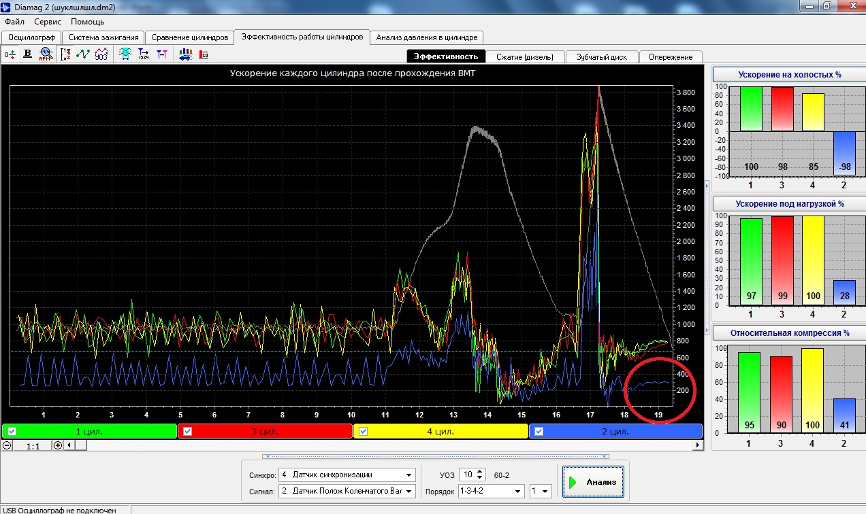This screenshot has height=514, width=866.
Task: Click the yellow 4 цил. legend bar
Action: click(x=440, y=431)
